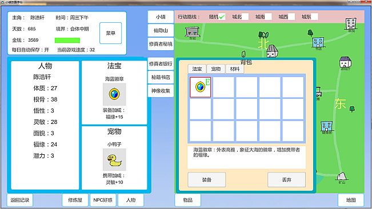Click the item description text box
This screenshot has height=209, width=372.
pos(246,158)
